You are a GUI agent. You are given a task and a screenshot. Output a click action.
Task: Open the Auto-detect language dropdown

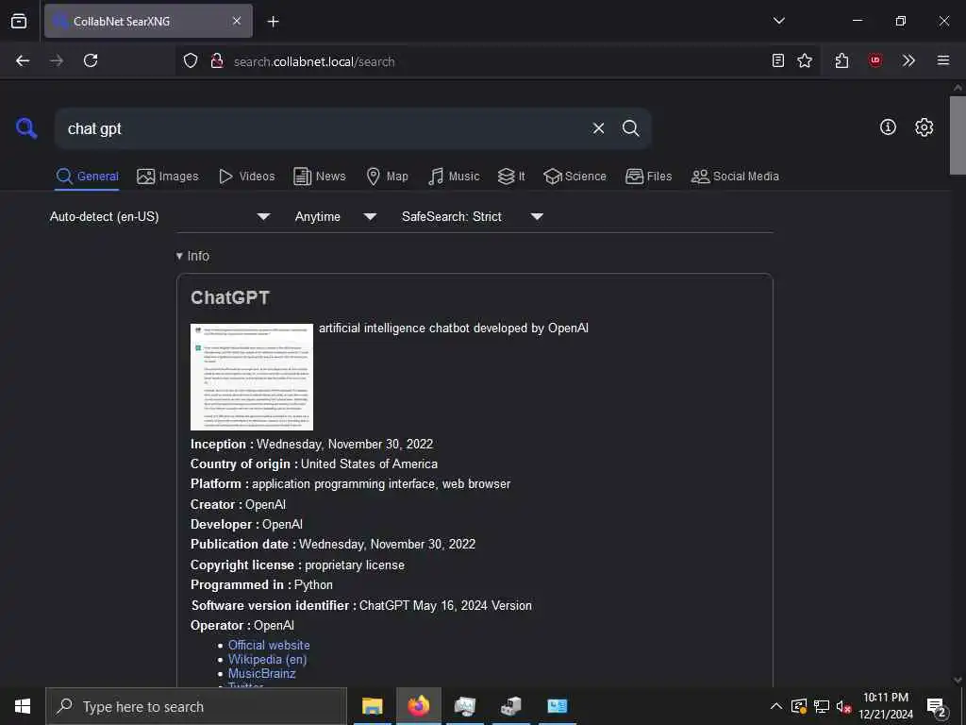(x=159, y=216)
